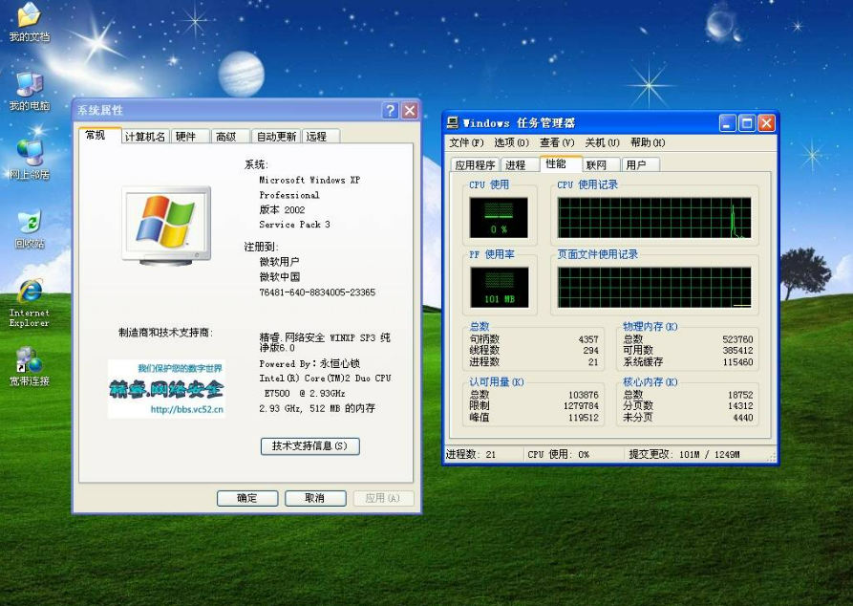Switch to the 应用程序 tab in Task Manager

pyautogui.click(x=475, y=165)
